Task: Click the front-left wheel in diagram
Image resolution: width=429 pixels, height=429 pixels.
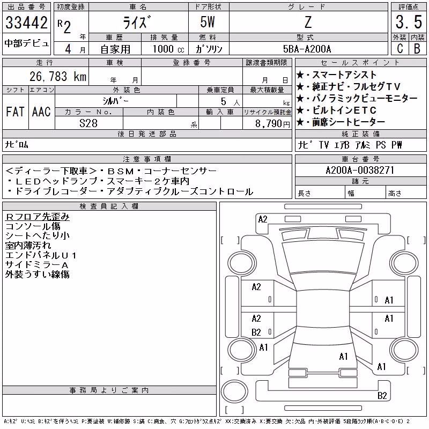Action: tap(241, 263)
